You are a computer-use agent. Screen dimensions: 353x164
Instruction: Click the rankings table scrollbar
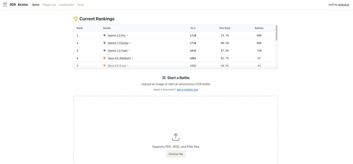pyautogui.click(x=276, y=33)
